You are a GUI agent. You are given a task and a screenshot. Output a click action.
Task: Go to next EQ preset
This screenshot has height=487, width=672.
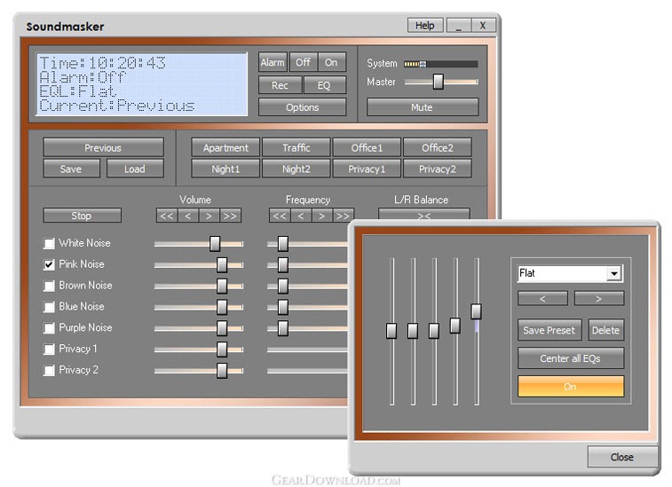598,299
